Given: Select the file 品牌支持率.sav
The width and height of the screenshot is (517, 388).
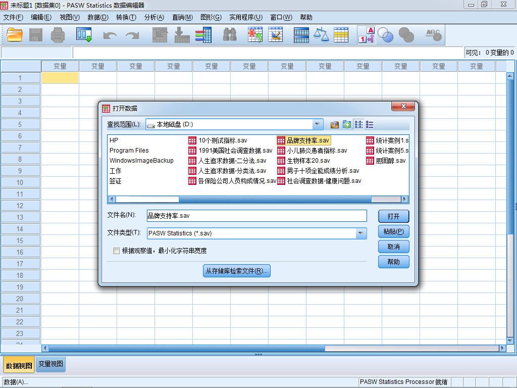Looking at the screenshot, I should (303, 140).
